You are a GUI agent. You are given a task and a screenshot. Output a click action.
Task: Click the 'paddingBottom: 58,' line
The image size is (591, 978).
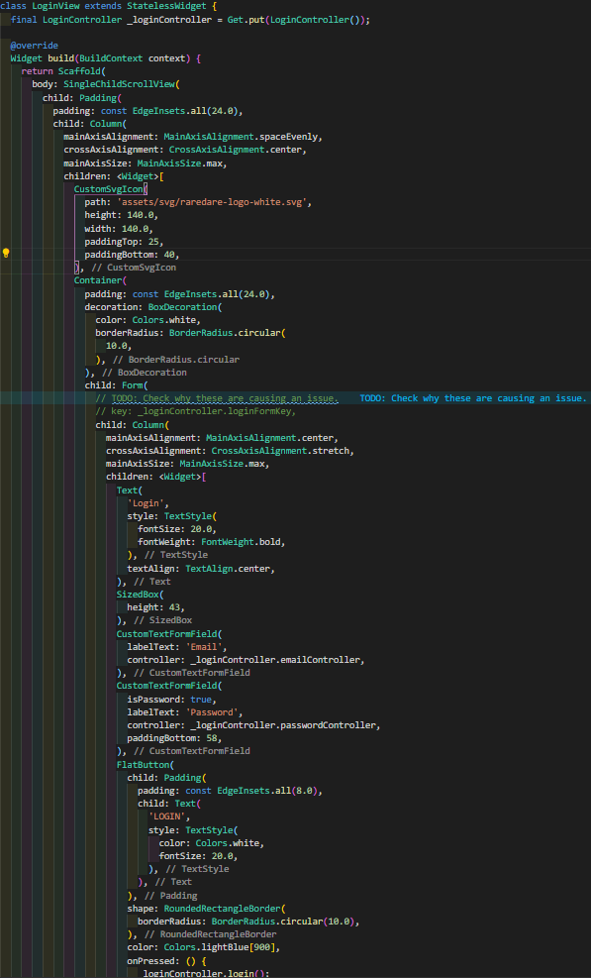click(174, 738)
